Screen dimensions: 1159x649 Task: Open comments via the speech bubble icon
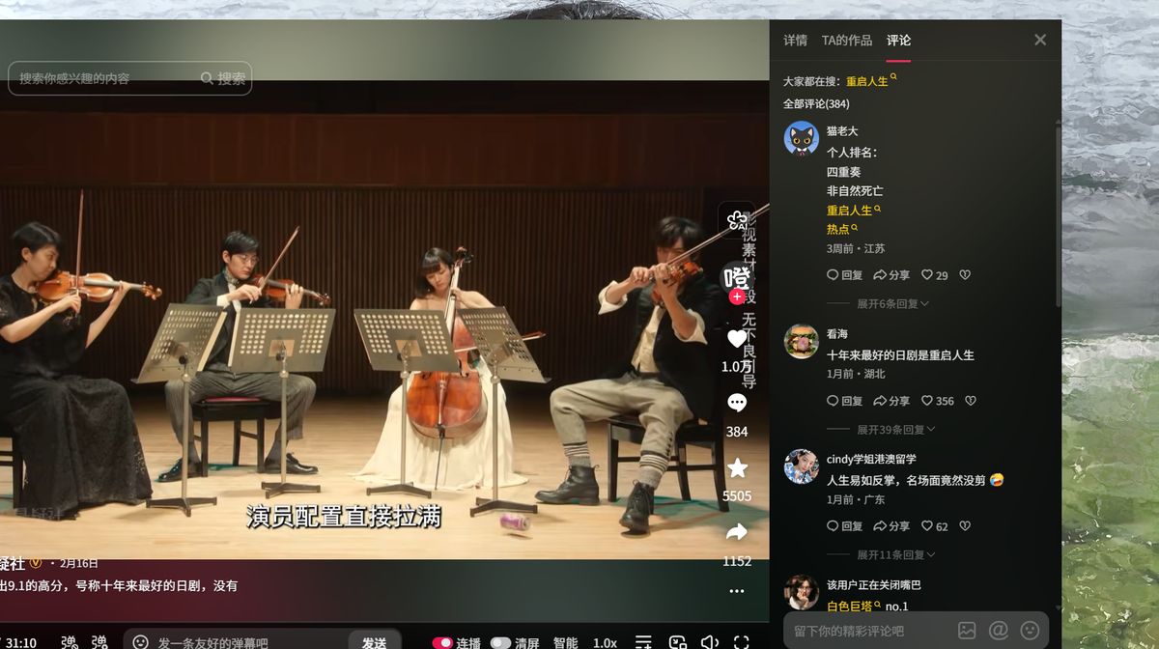coord(737,403)
